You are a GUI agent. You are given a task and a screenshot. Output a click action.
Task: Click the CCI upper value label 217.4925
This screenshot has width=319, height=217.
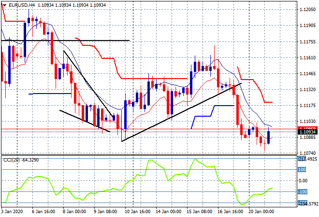[307, 159]
